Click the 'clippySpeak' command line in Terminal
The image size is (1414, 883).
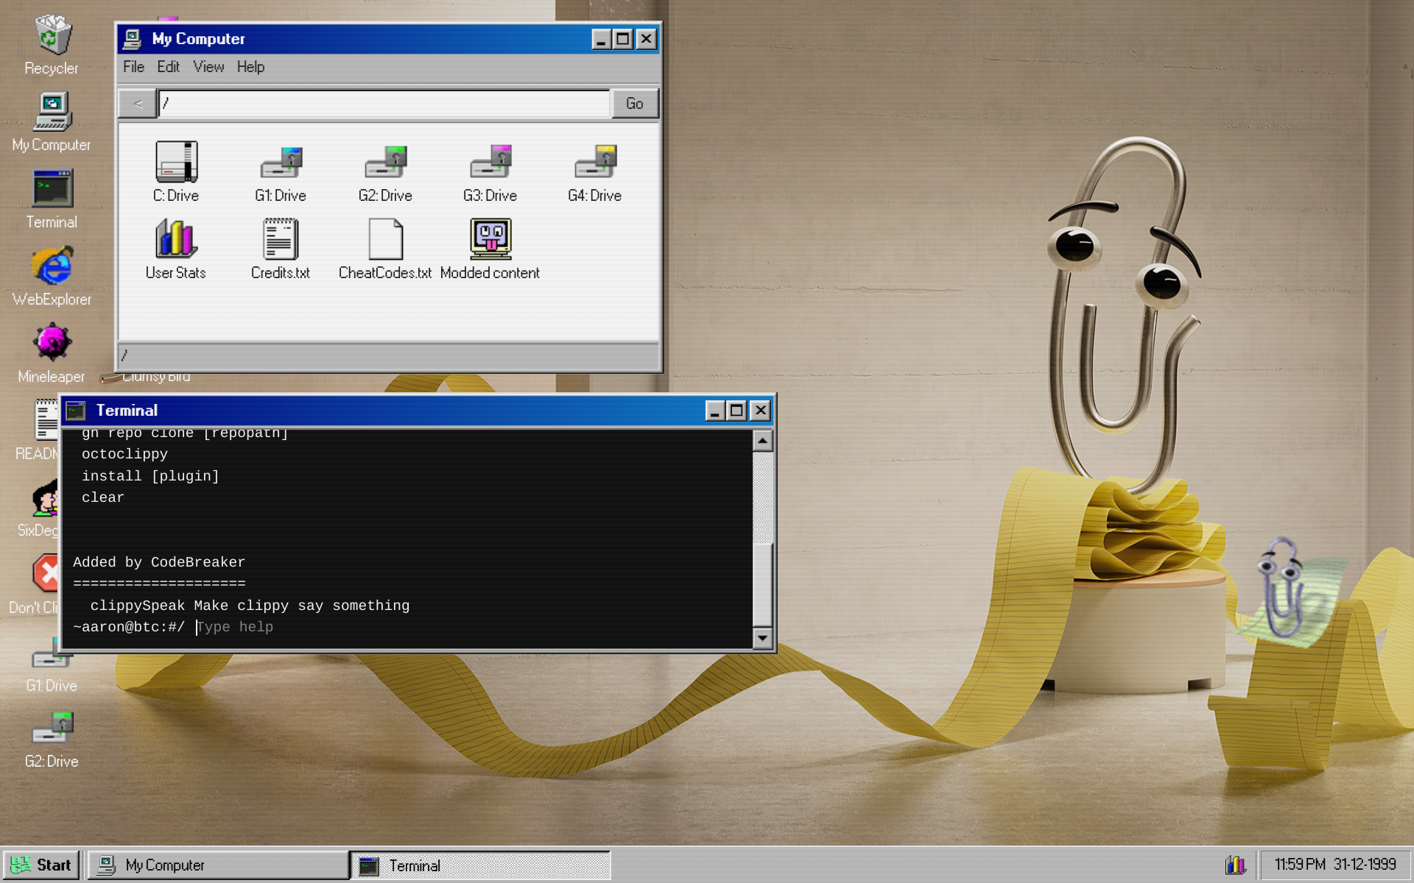[x=250, y=606]
